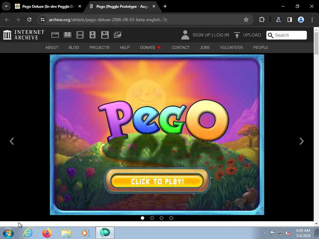
Task: Open the Internet Archive home logo
Action: pos(24,35)
